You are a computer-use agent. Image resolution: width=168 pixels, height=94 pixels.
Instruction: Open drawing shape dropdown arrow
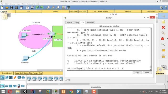[x=167, y=39]
